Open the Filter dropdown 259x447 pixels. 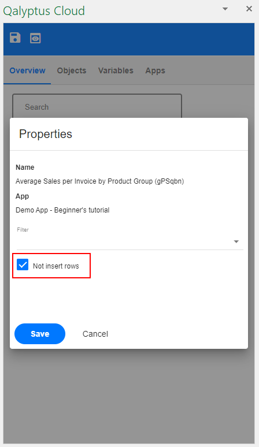pos(129,241)
